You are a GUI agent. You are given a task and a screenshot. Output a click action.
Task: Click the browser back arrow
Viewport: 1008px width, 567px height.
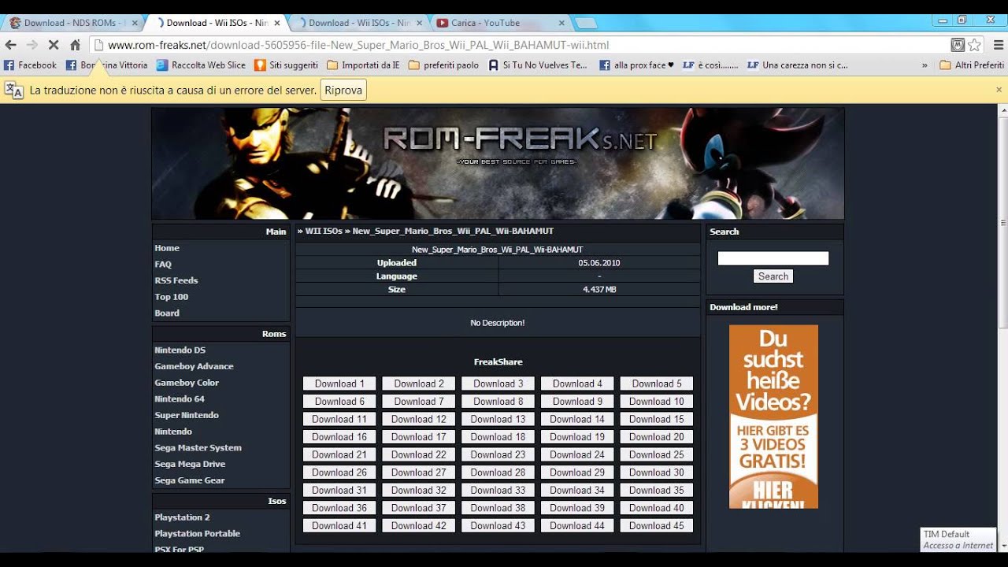[11, 45]
